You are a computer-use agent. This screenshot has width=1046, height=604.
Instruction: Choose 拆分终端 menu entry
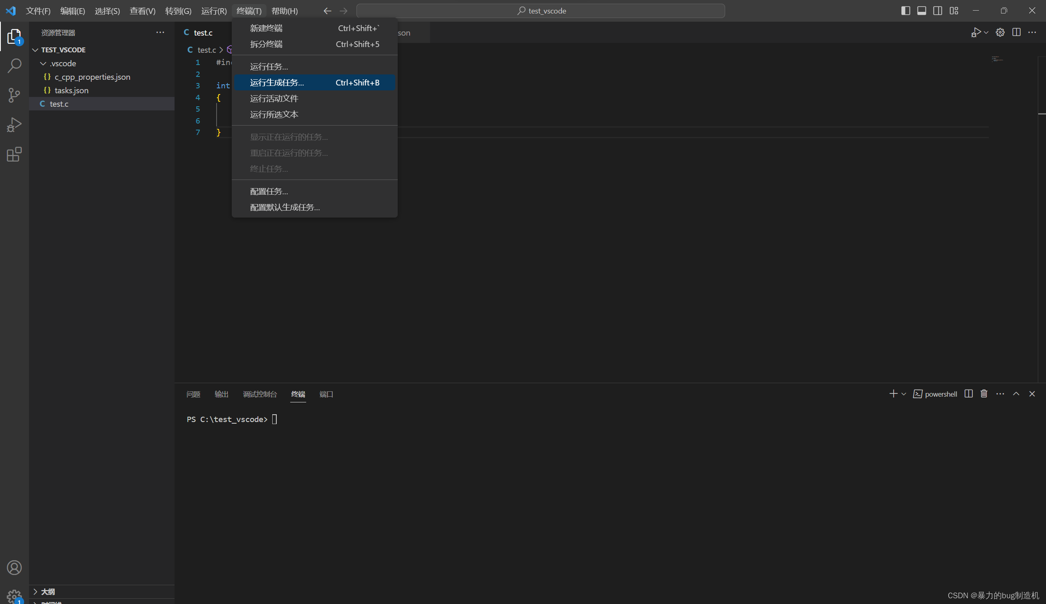[315, 44]
